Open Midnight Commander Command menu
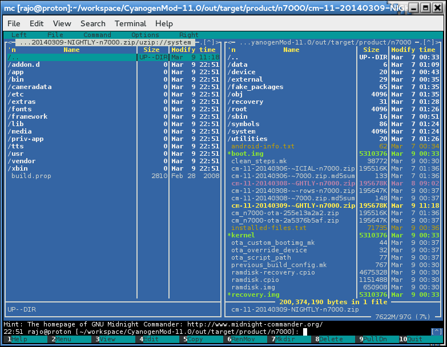447x347 pixels. pos(97,35)
